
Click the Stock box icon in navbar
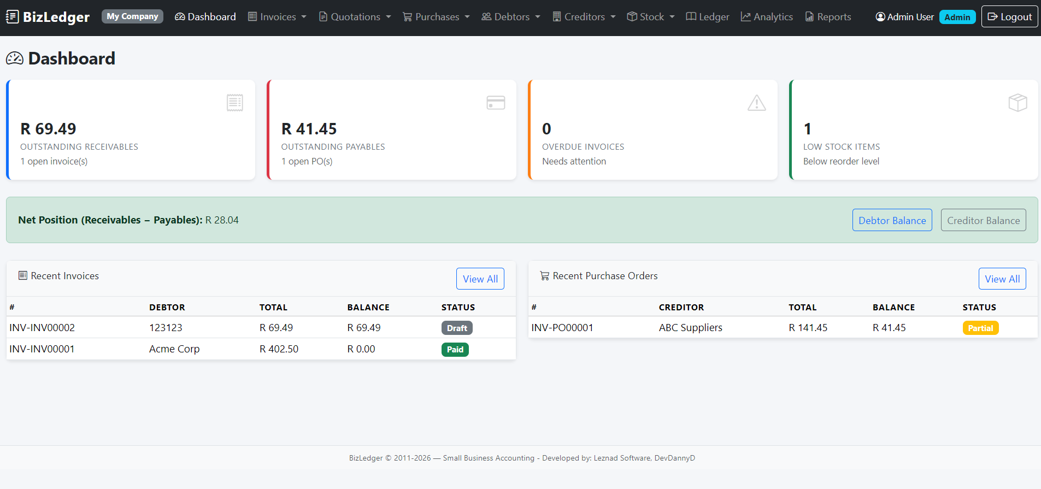pyautogui.click(x=632, y=17)
